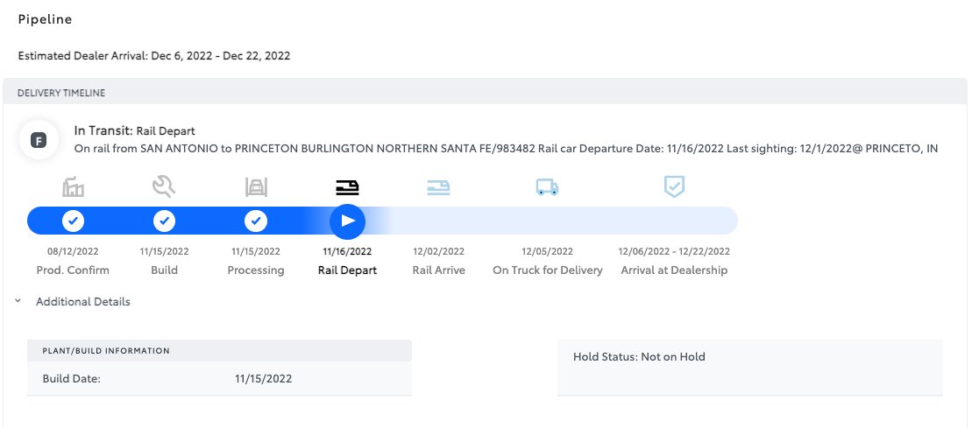Click the Prod. Confirm stage label

pyautogui.click(x=73, y=270)
